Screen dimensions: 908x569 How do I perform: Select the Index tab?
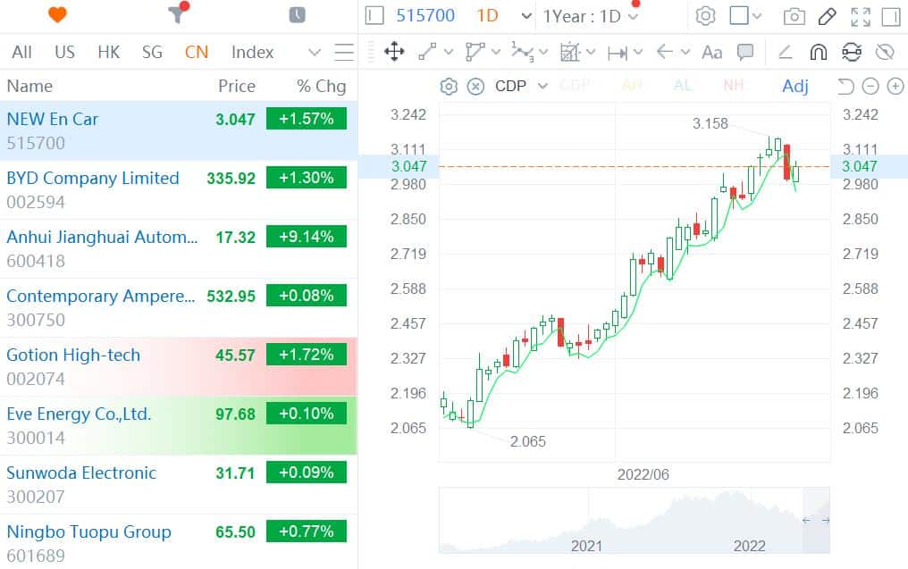pos(252,52)
